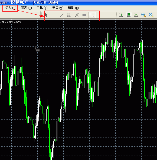Open the 图表(C) Charts menu

[x=26, y=8]
